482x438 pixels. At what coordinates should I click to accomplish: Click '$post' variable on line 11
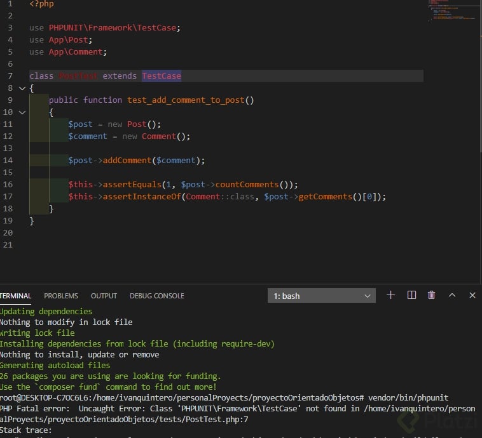tap(80, 124)
